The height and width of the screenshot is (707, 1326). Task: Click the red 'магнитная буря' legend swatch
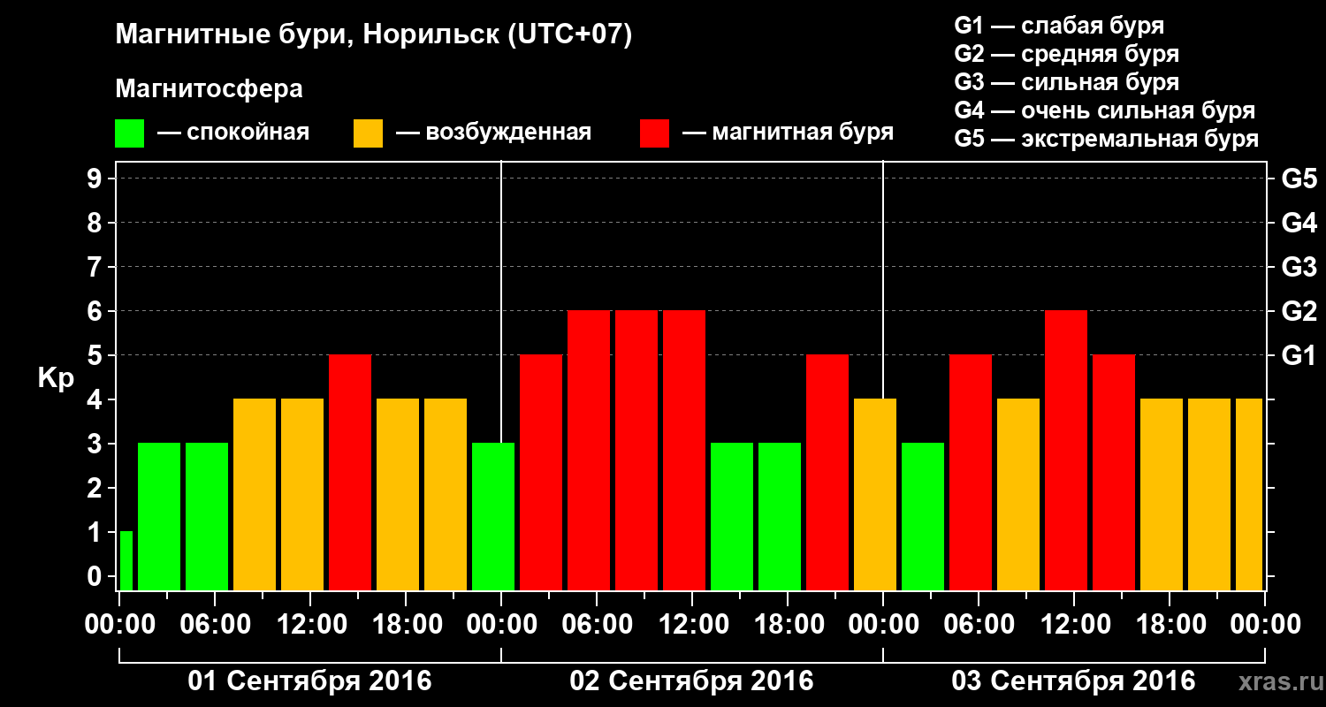point(655,133)
